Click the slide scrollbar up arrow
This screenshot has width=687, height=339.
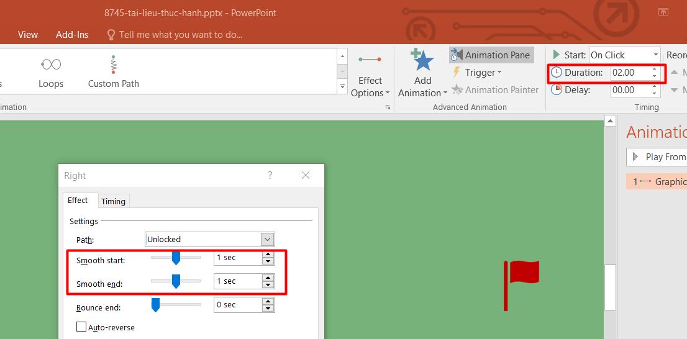click(611, 121)
